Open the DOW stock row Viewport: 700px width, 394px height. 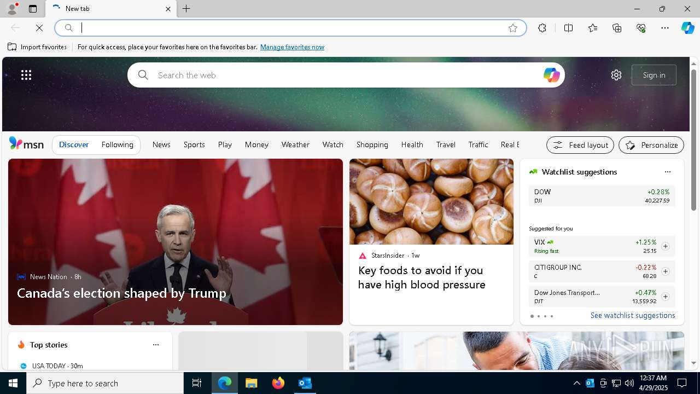602,196
